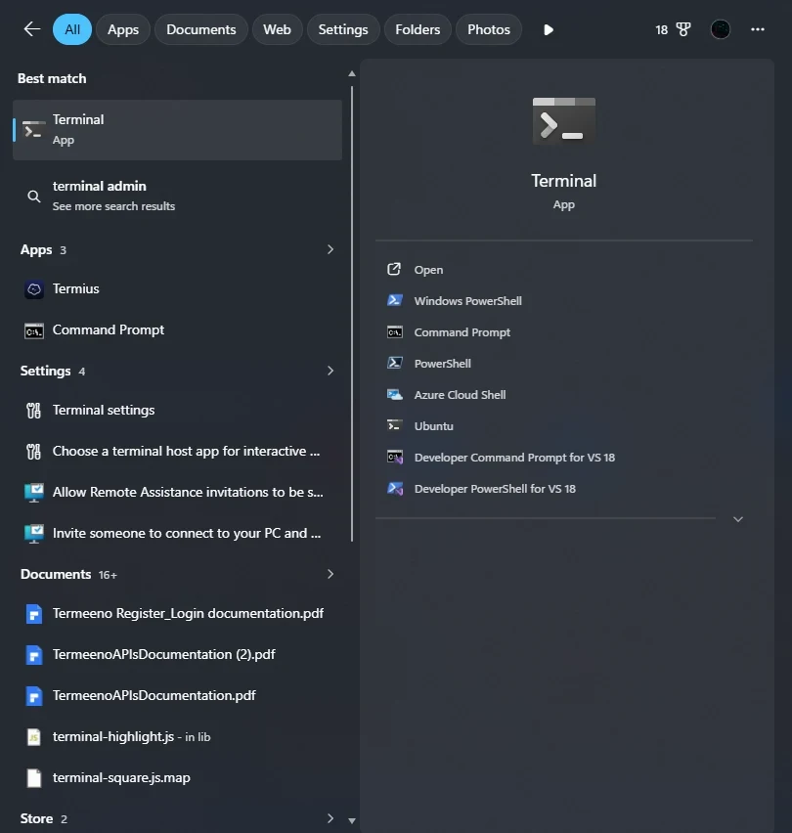This screenshot has height=833, width=792.
Task: Open the Termius app result
Action: click(x=177, y=289)
